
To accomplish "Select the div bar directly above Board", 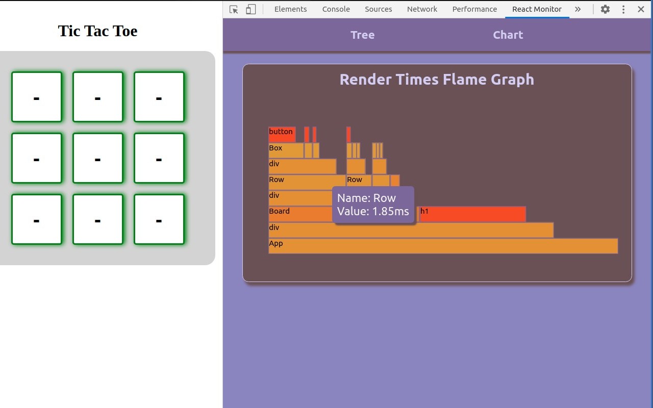I will [x=300, y=198].
